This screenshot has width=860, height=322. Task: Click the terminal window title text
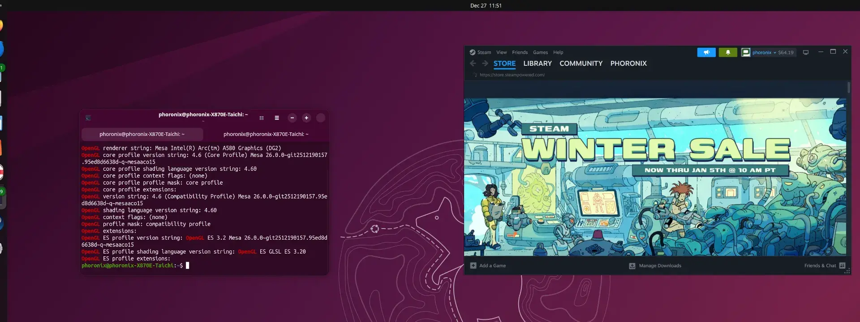click(203, 114)
